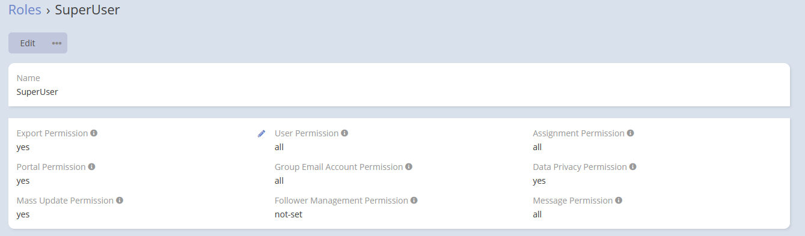Open the three-dots menu beside Edit

point(57,43)
